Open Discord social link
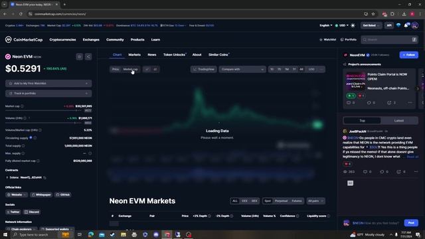This screenshot has width=425, height=239. click(x=32, y=212)
